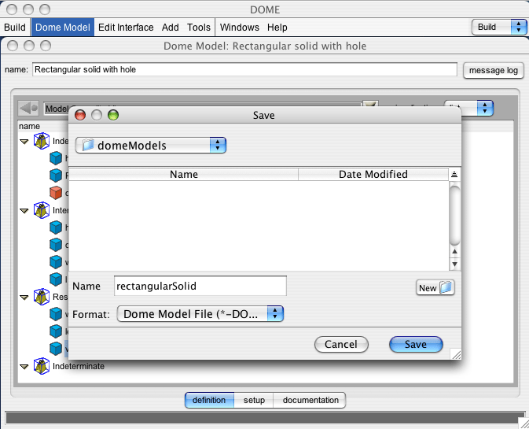Select the second blue cube under Res... group
This screenshot has height=429, width=529.
[x=56, y=331]
